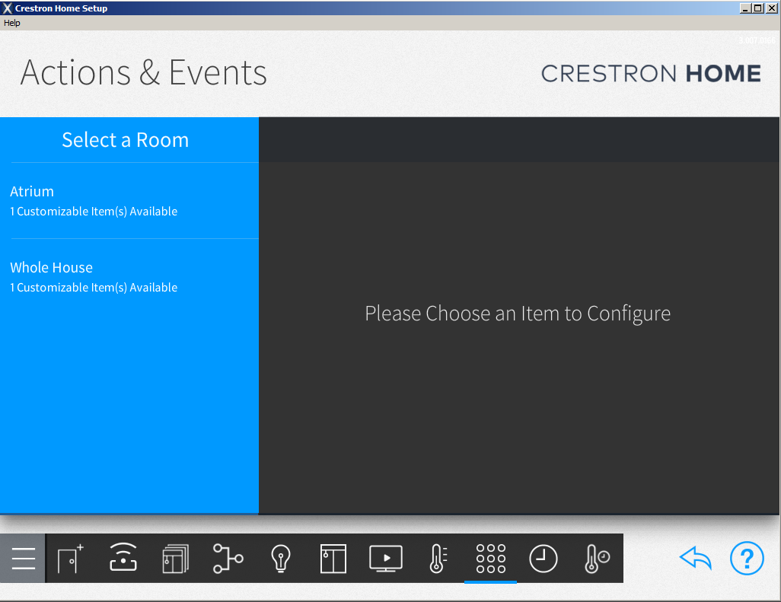Open the Scheduled Events clock icon
The image size is (781, 602).
tap(543, 558)
